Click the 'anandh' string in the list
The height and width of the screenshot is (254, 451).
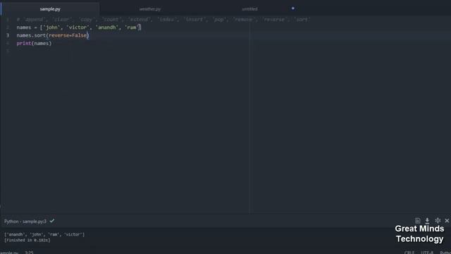coord(107,28)
